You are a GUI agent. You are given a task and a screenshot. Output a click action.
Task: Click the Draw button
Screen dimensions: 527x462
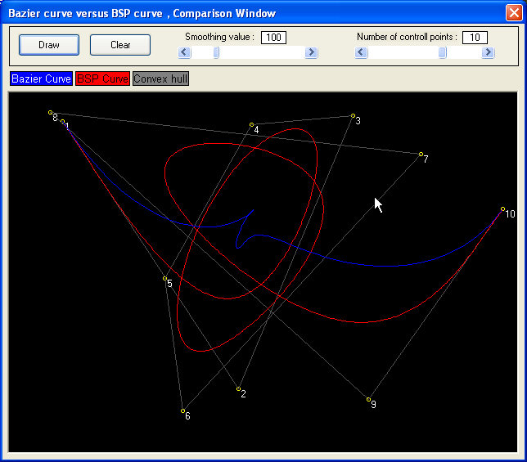pyautogui.click(x=49, y=45)
